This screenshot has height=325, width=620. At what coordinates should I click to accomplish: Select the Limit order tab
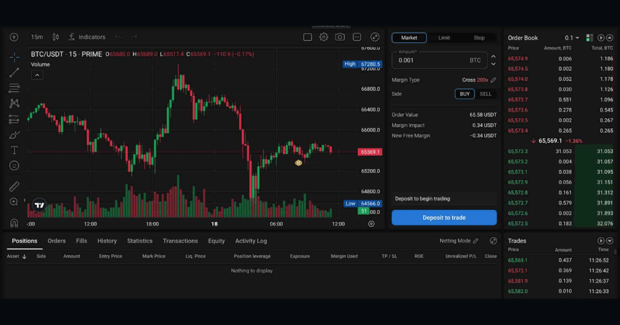pyautogui.click(x=444, y=38)
